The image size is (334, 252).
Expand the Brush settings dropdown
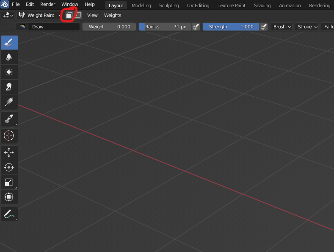pyautogui.click(x=282, y=27)
